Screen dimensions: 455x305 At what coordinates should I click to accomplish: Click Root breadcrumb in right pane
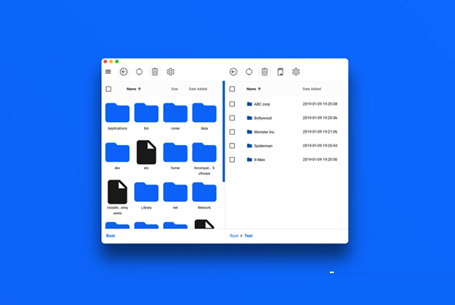(234, 236)
